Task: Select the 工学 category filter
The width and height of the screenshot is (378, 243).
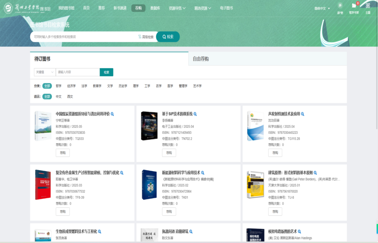Action: 147,86
